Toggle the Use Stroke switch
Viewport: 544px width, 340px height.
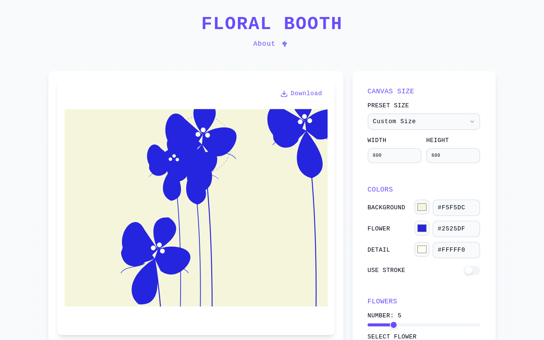[472, 270]
